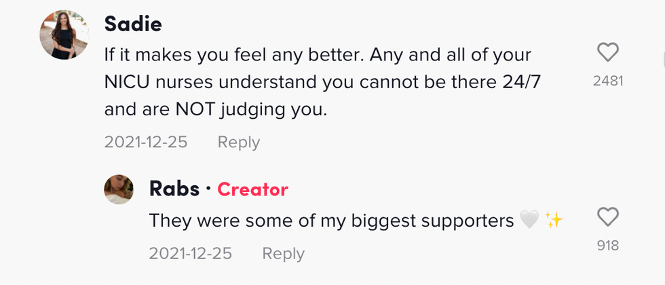Reply to Sadie's comment
Screen dimensions: 665x285
[x=238, y=142]
